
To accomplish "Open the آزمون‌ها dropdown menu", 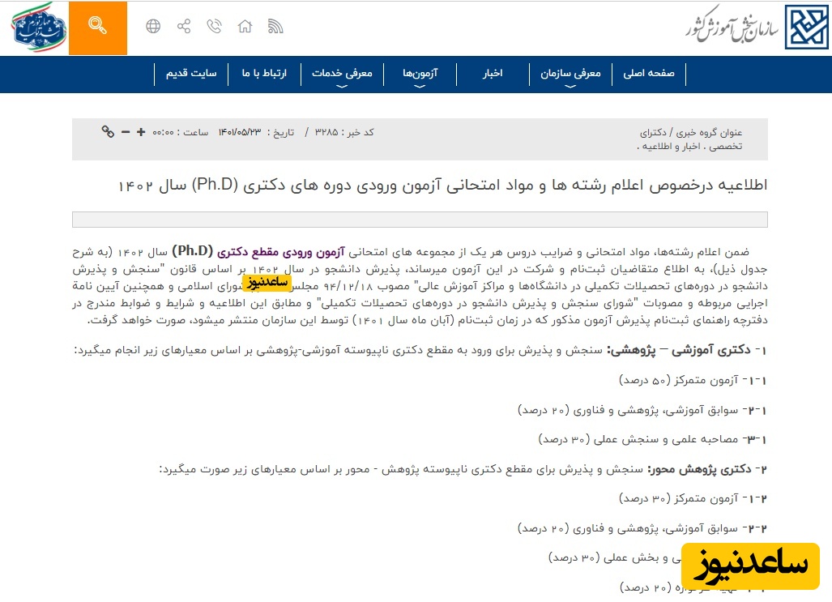I will coord(420,75).
